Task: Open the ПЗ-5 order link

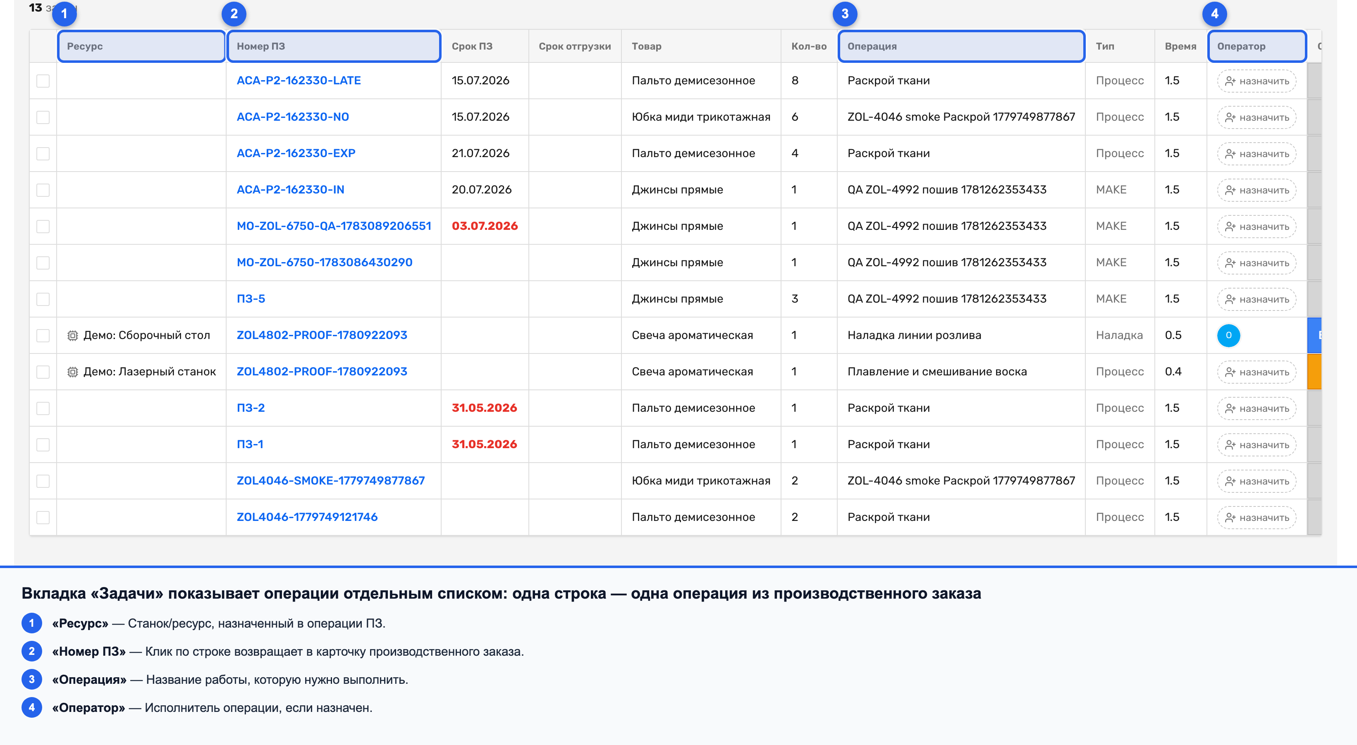Action: [x=251, y=299]
